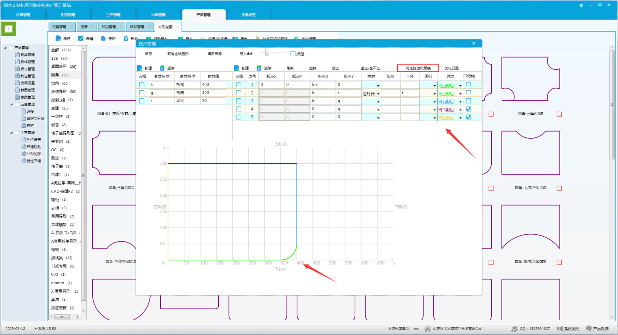Click the 参数值 field containing 400

[213, 85]
